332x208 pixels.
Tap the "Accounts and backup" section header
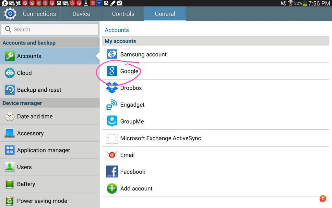[x=29, y=43]
